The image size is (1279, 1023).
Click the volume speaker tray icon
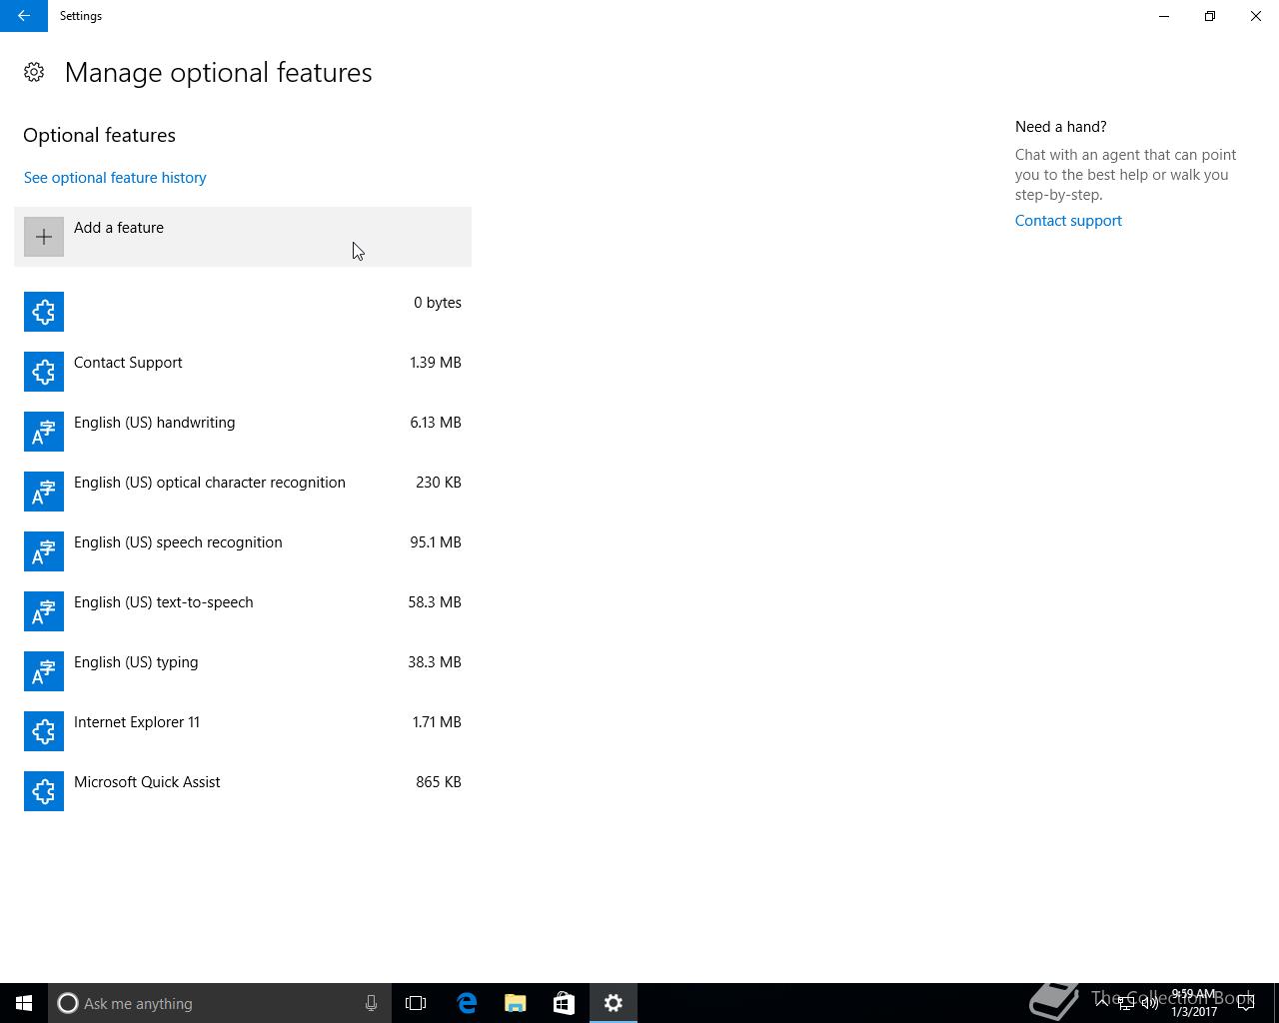[1149, 1003]
